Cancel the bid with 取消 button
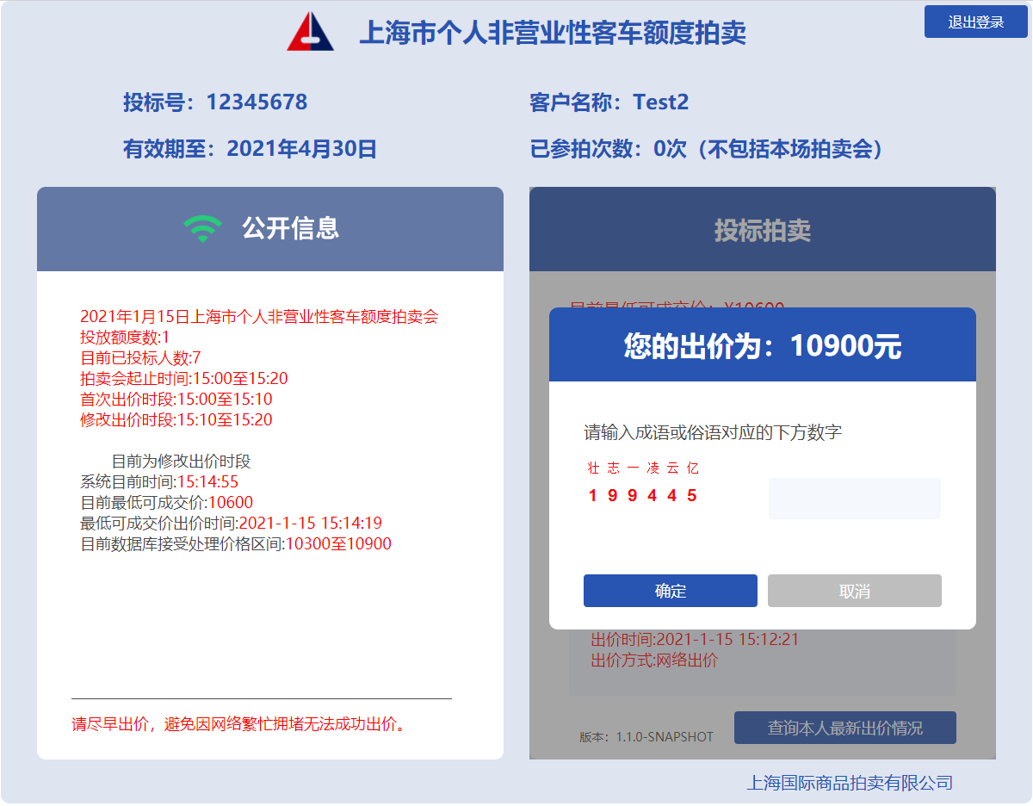This screenshot has width=1033, height=806. coord(855,591)
